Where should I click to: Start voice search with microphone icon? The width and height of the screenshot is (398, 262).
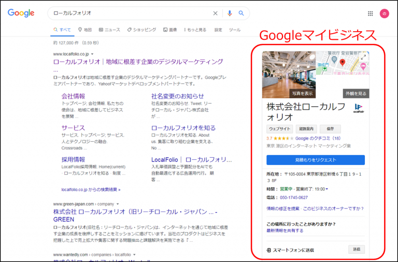[x=230, y=13]
